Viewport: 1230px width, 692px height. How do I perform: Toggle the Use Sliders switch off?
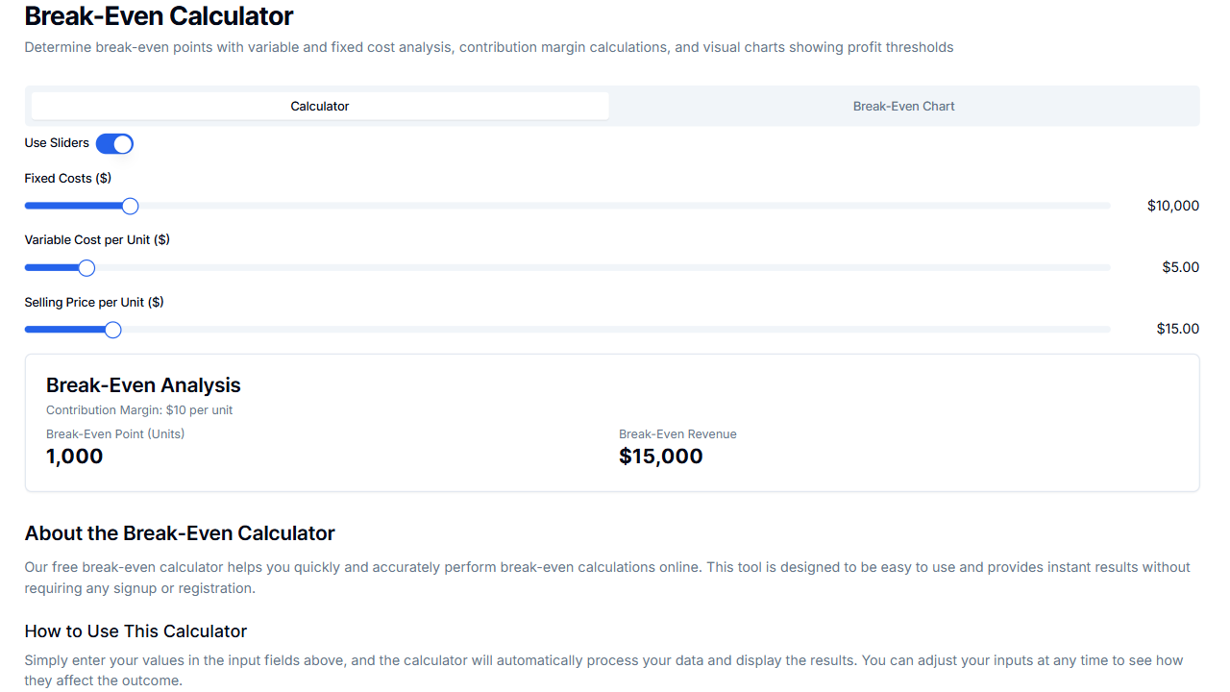coord(114,143)
